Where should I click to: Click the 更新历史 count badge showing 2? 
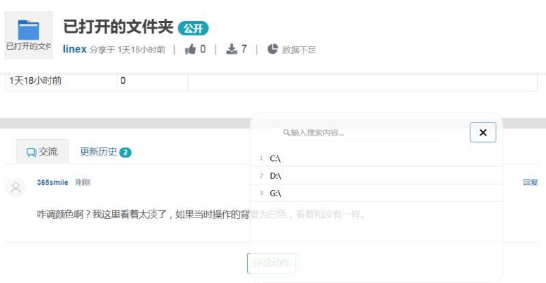(x=126, y=153)
